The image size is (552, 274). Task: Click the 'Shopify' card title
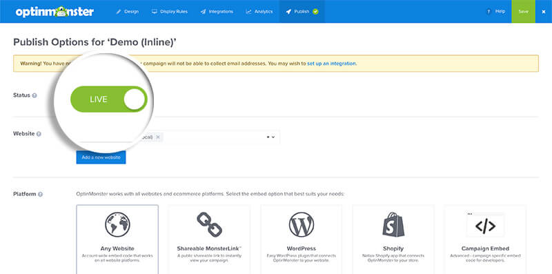click(393, 248)
